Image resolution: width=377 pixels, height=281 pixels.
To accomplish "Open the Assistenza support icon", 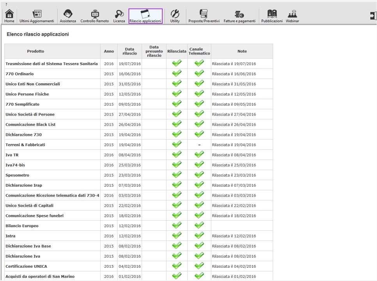I will (68, 16).
